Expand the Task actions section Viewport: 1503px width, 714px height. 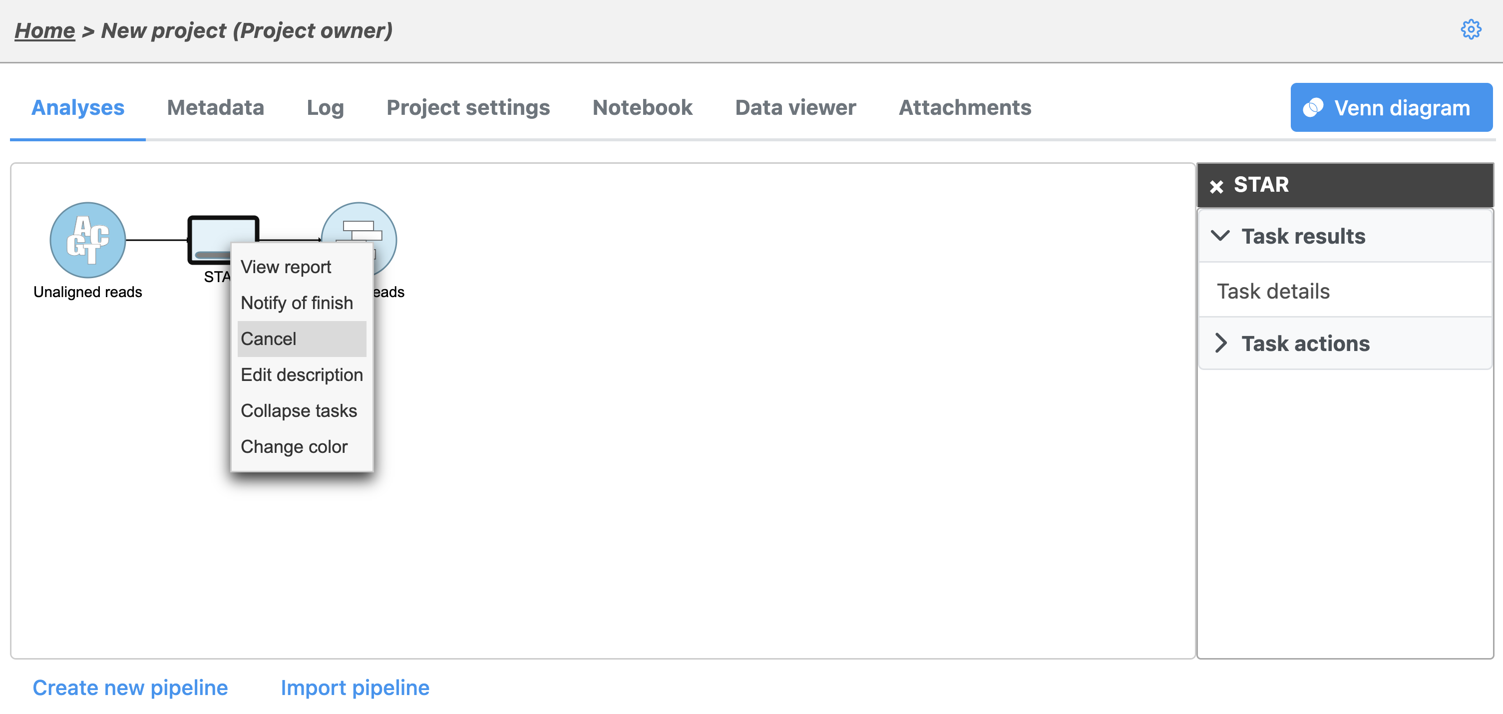point(1305,344)
